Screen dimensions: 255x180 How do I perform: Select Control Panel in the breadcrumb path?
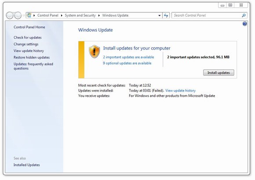[48, 15]
